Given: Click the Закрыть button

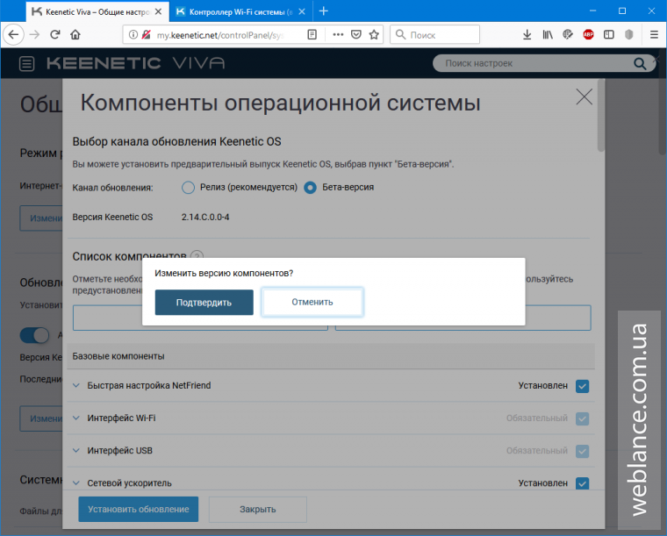Looking at the screenshot, I should click(257, 509).
